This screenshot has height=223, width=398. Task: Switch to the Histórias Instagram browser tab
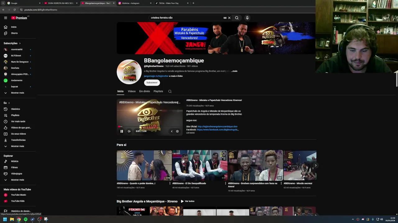click(x=135, y=3)
